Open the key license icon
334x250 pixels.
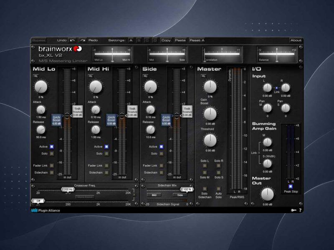[294, 210]
